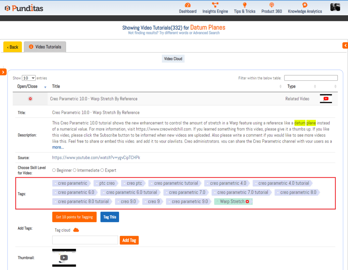The image size is (348, 270).
Task: Collapse the opened video row
Action: (x=30, y=99)
